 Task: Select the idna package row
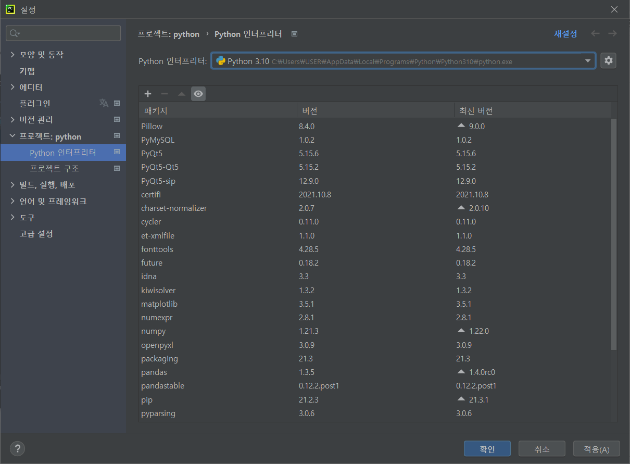pos(375,276)
